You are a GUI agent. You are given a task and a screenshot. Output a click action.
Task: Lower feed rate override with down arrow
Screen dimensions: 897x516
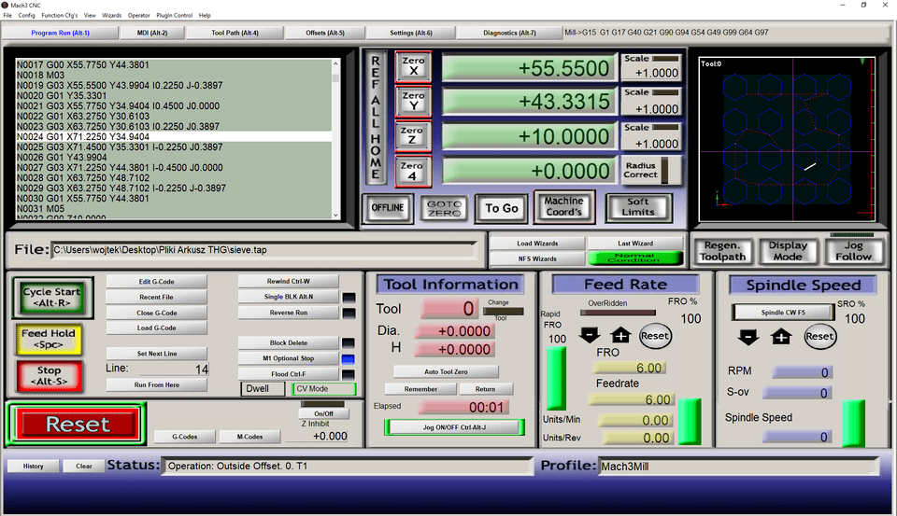[590, 335]
